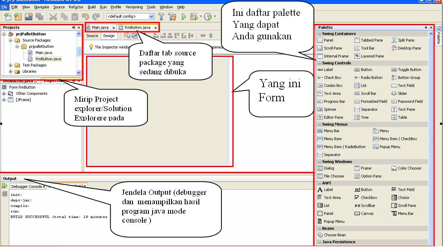
Task: Click the horizontal resizability arrows icon
Action: pyautogui.click(x=203, y=35)
